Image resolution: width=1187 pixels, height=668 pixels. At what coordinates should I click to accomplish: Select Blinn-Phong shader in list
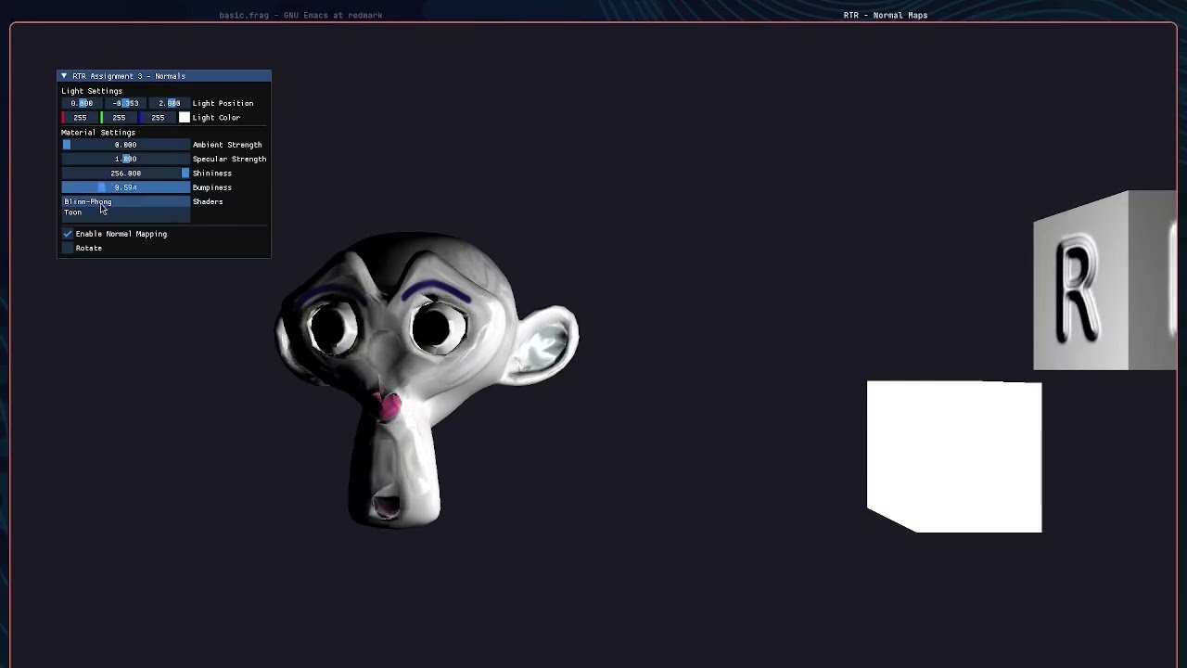pyautogui.click(x=125, y=201)
